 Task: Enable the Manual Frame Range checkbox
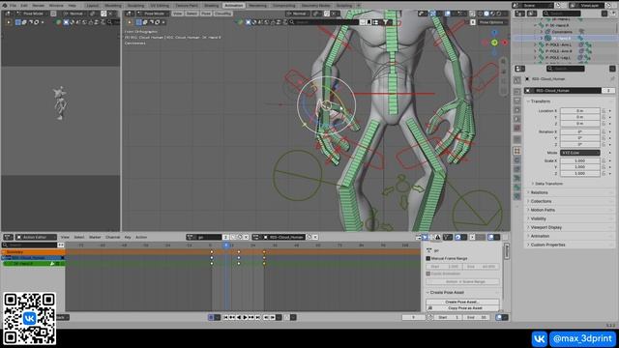(427, 258)
